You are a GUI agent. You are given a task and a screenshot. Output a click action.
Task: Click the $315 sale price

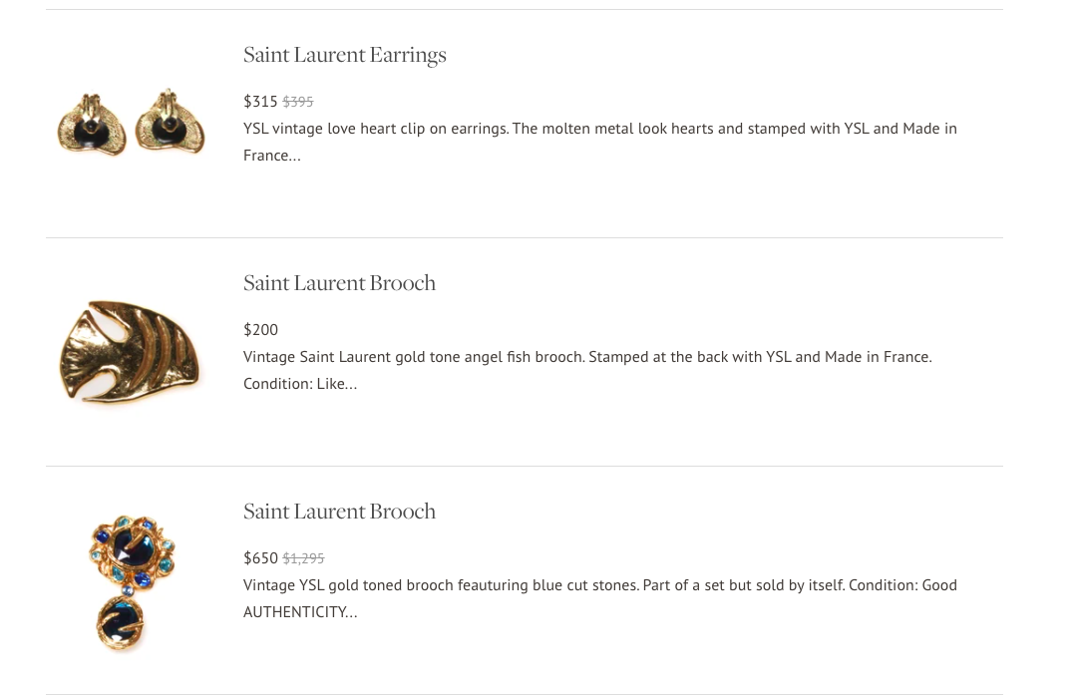(260, 101)
